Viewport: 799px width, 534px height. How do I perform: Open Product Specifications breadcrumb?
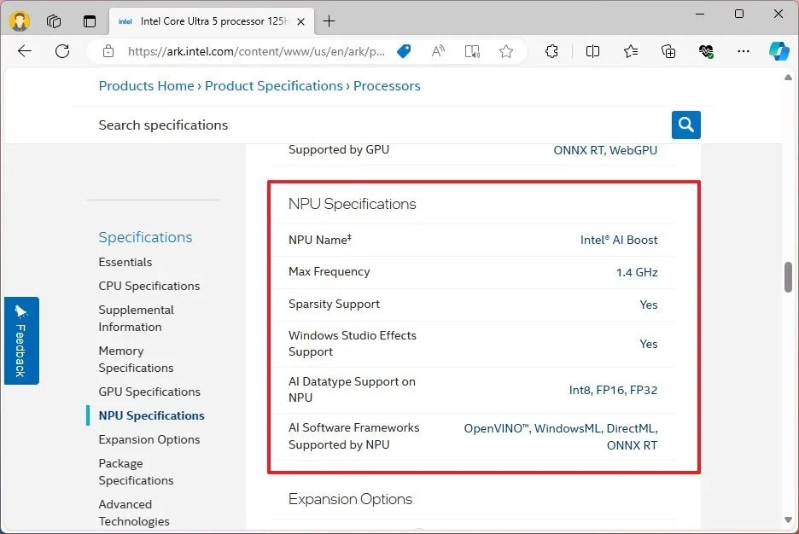[x=274, y=85]
